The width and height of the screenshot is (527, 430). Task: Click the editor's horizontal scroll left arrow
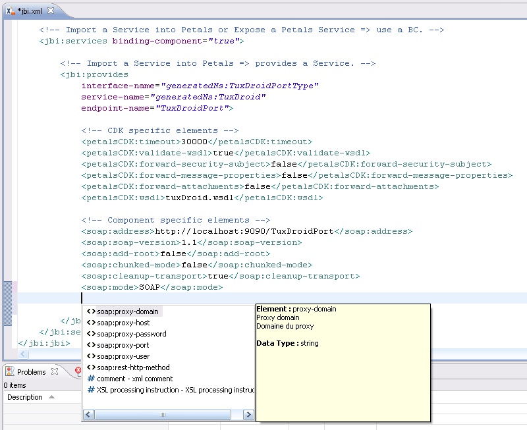point(24,354)
